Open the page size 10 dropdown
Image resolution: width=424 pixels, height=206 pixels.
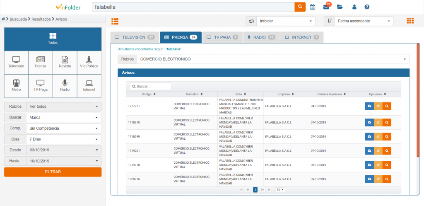pos(280,190)
